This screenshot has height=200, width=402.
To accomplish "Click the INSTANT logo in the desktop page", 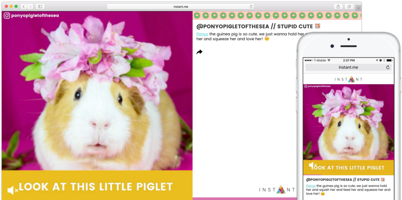I will point(277,189).
